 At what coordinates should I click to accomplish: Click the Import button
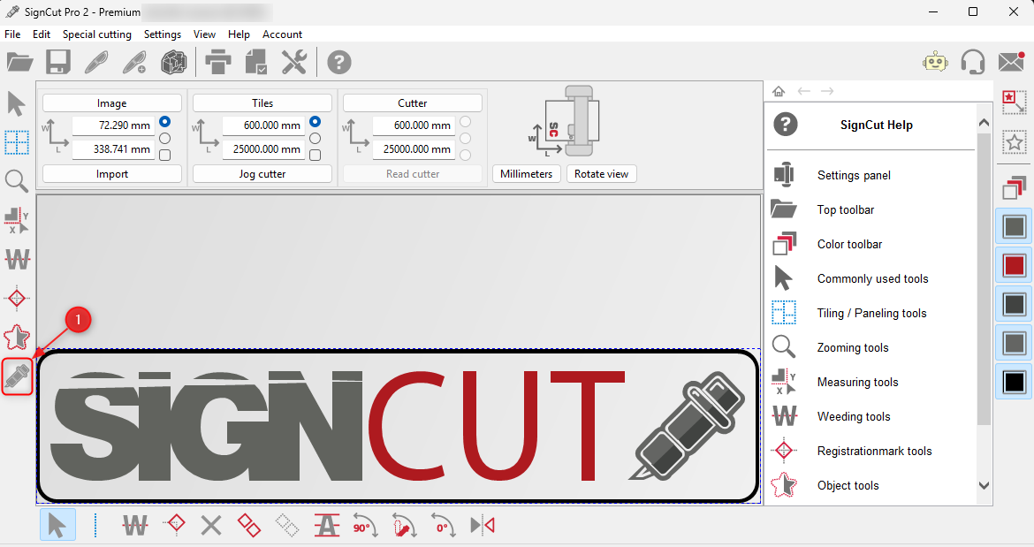[x=112, y=174]
